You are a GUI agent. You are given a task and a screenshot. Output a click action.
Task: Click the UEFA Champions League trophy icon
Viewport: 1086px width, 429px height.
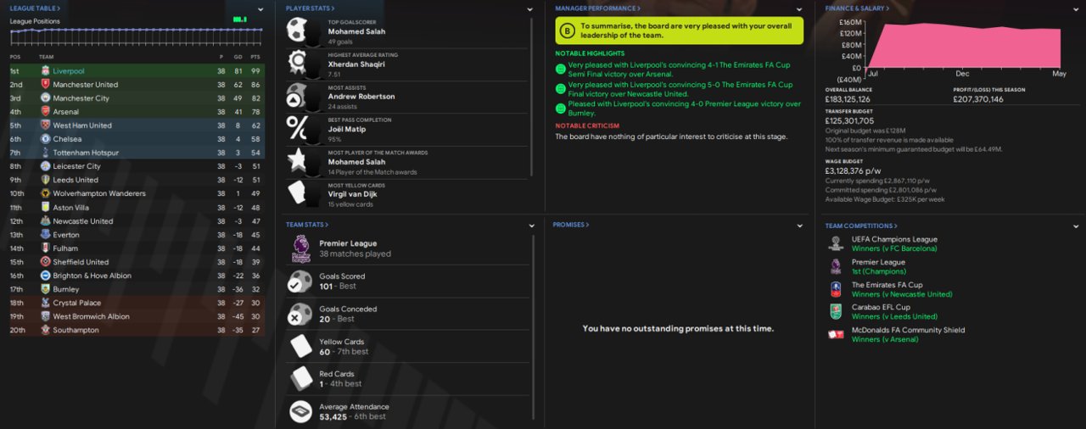click(x=836, y=243)
